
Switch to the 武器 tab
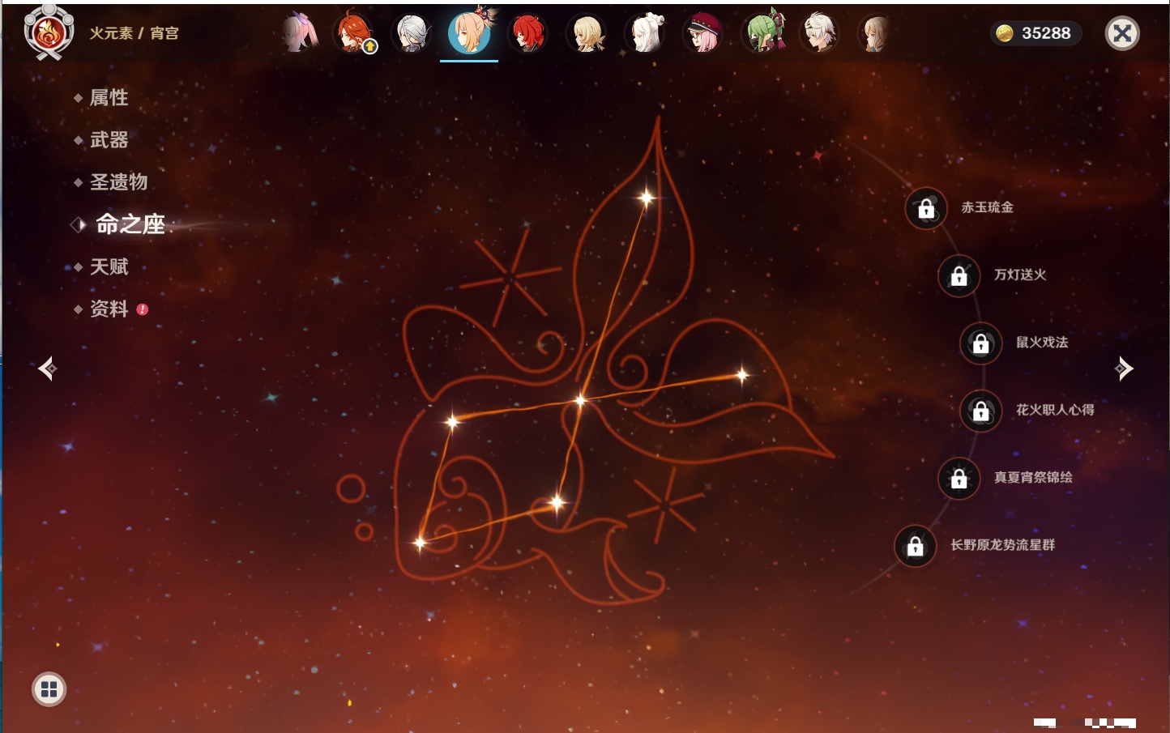(x=109, y=140)
